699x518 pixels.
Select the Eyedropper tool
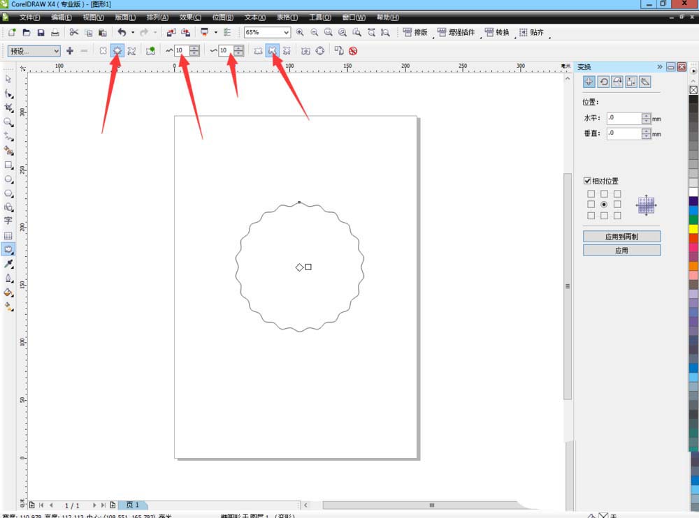click(8, 264)
